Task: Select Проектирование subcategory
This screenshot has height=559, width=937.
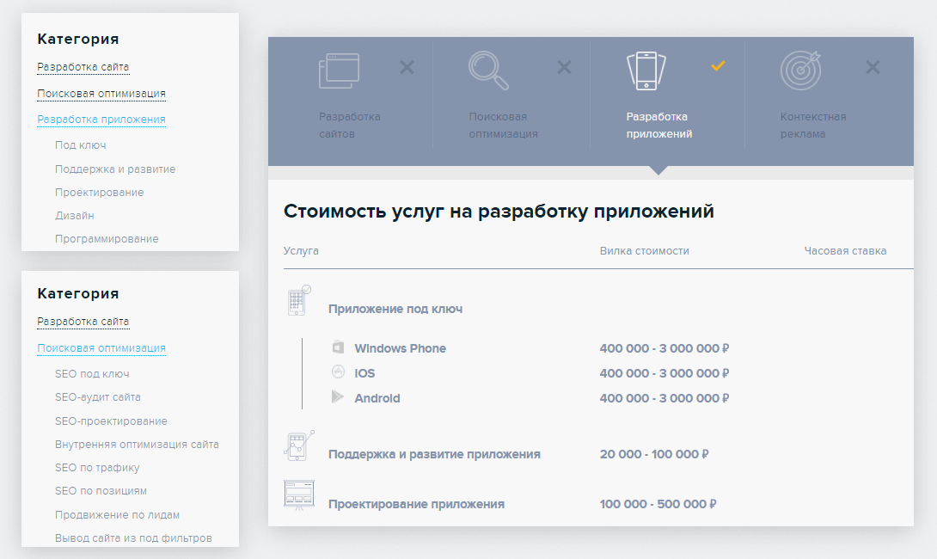Action: pos(99,193)
